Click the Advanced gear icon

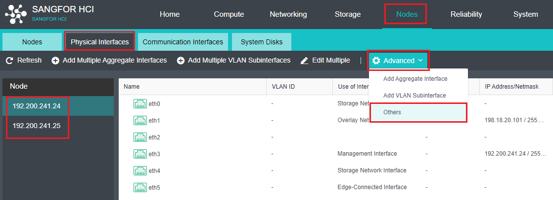pyautogui.click(x=376, y=61)
